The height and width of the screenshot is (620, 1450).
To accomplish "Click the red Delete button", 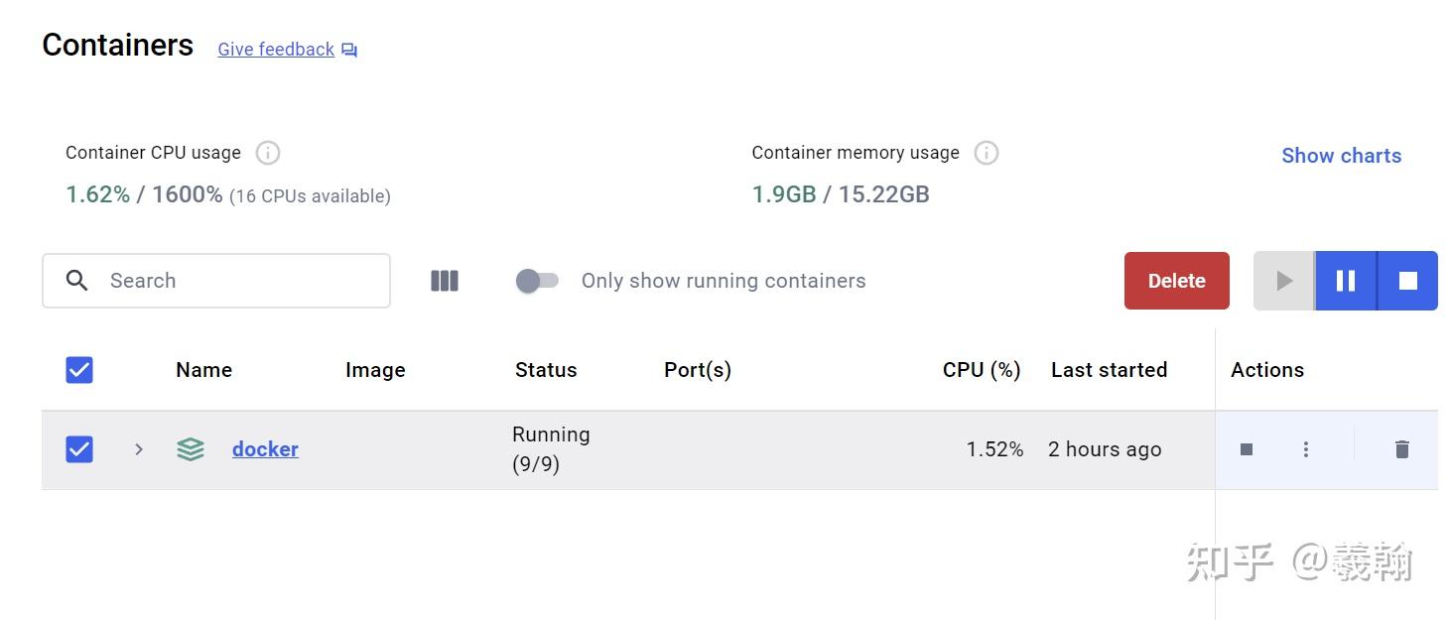I will [1176, 280].
